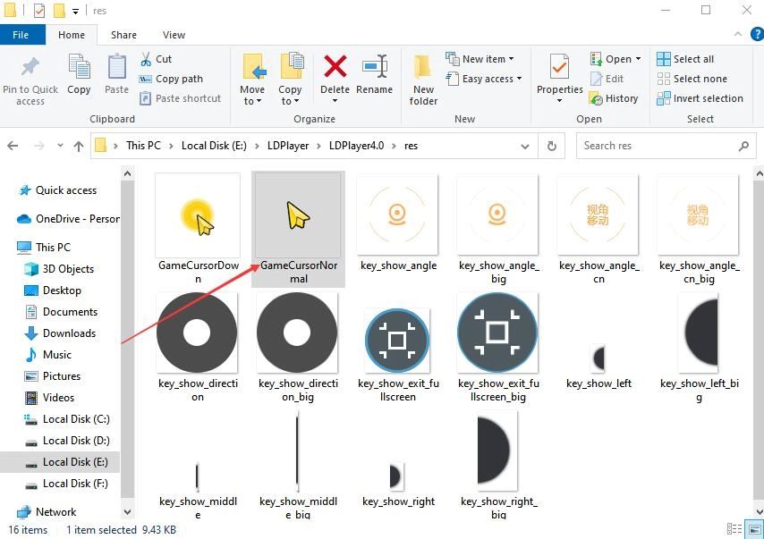Click Invert selection
Image resolution: width=764 pixels, height=539 pixels.
[700, 98]
